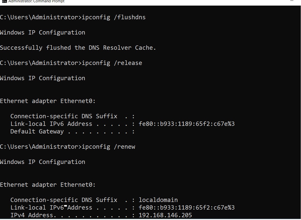Click the ipconfig /release command text

(112, 63)
